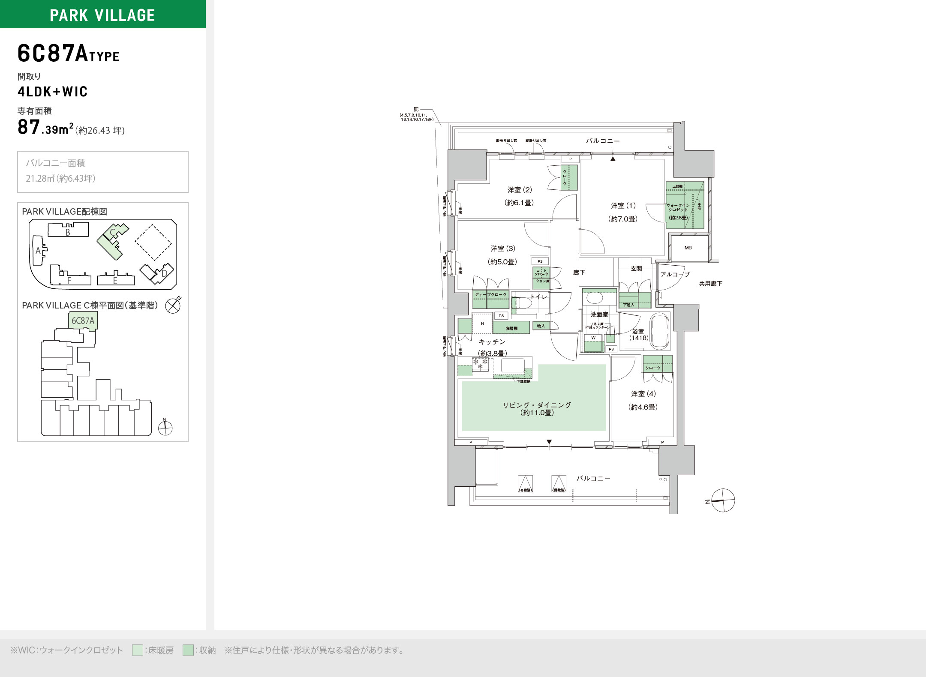
Task: Click the MB meter box
Action: pos(688,248)
